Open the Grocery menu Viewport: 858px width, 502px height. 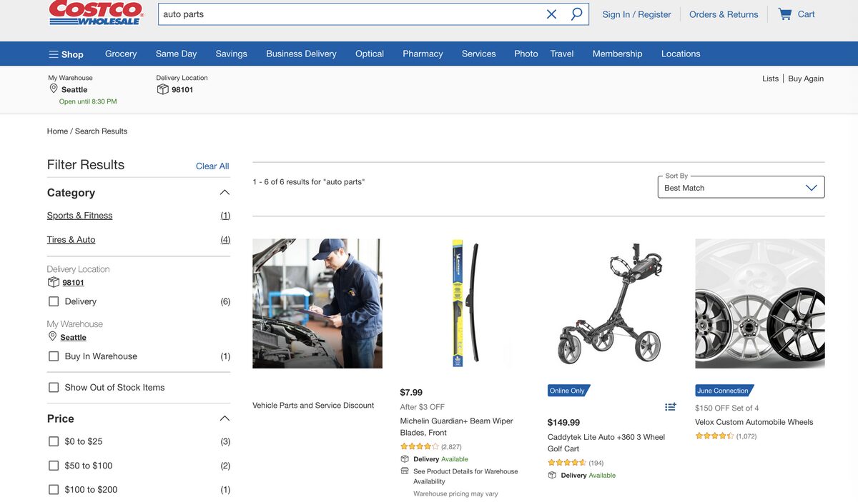click(x=121, y=54)
